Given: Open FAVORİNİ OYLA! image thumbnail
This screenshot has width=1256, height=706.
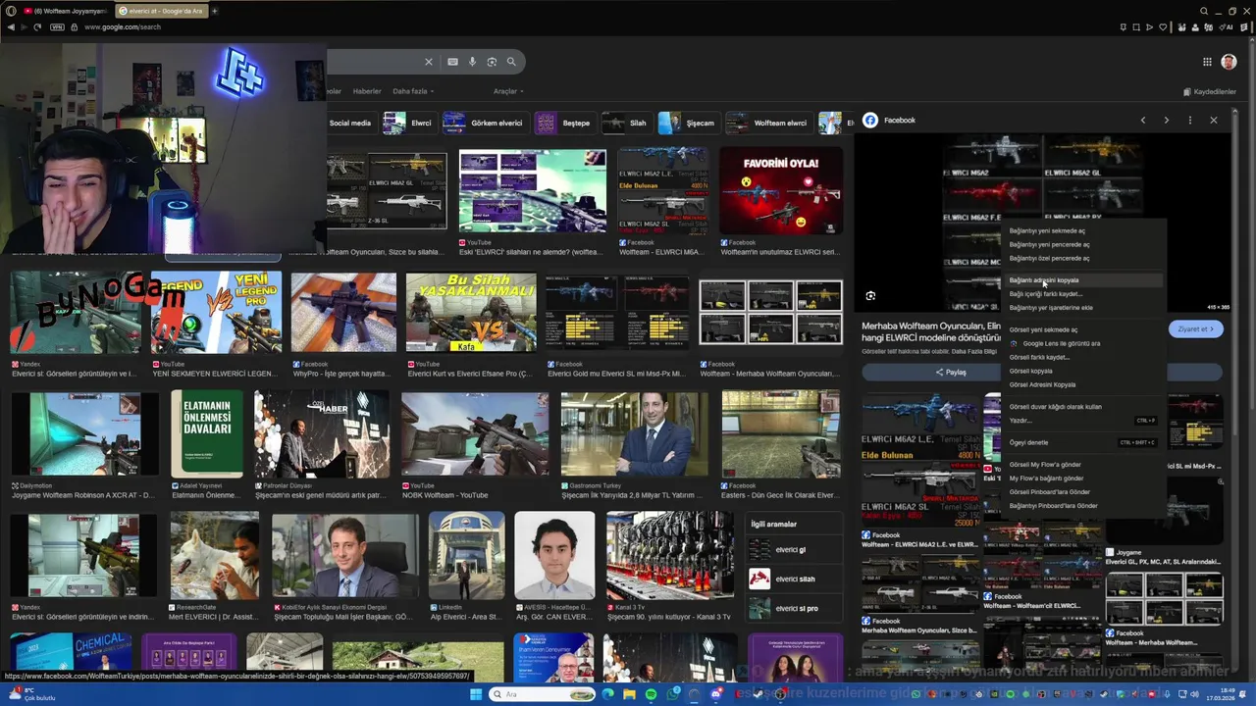Looking at the screenshot, I should pyautogui.click(x=781, y=190).
